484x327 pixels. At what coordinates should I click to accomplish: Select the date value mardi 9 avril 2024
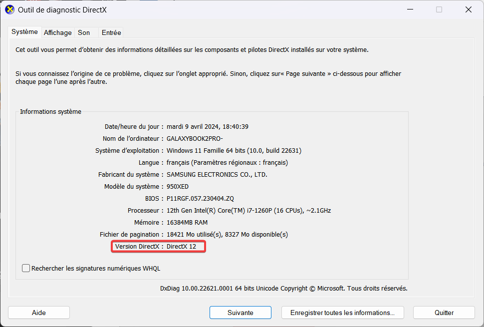pos(208,127)
